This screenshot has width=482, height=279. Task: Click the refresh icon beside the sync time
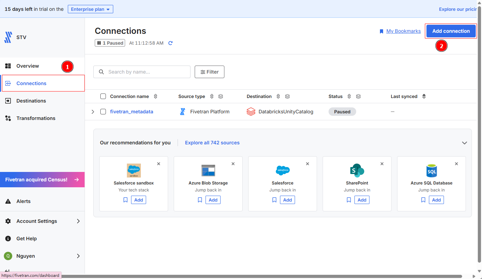click(x=171, y=43)
